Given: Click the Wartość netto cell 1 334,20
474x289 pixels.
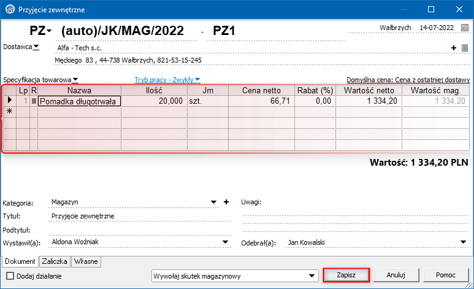Looking at the screenshot, I should (369, 101).
